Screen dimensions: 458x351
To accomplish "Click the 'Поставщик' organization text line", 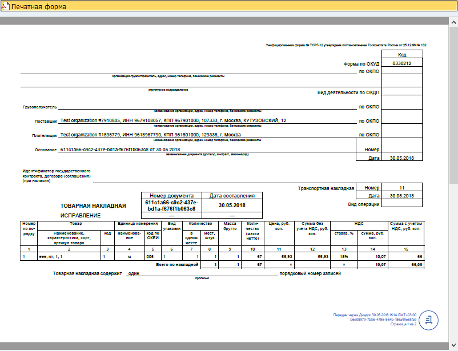I will (x=174, y=120).
